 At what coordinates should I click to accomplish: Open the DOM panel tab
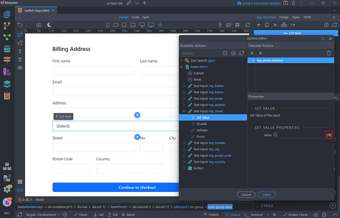click(307, 17)
